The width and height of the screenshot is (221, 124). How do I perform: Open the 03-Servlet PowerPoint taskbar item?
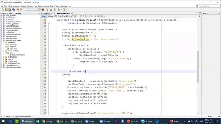click(x=133, y=121)
